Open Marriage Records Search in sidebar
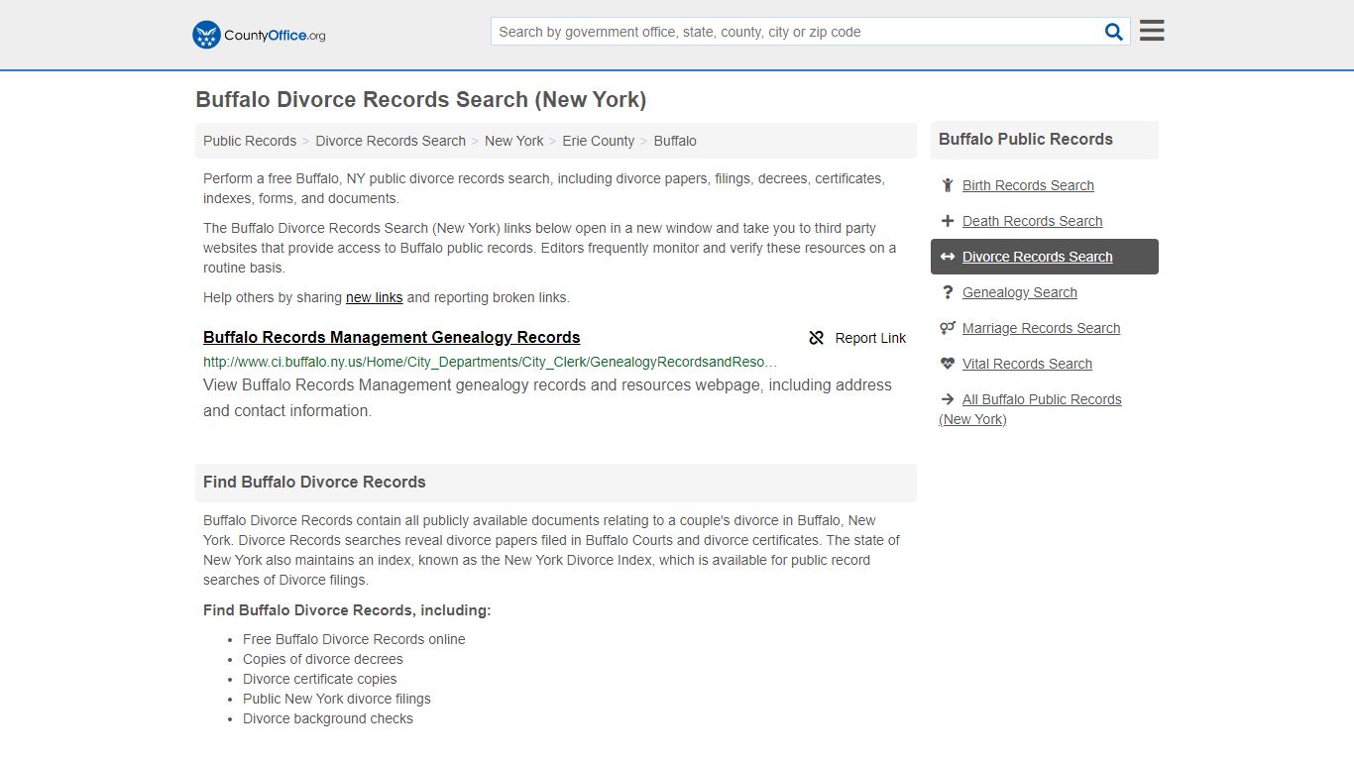The height and width of the screenshot is (761, 1354). pyautogui.click(x=1041, y=328)
